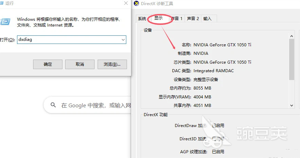
Task: Click the AGP 纹理加速 已启用 status
Action: [218, 152]
